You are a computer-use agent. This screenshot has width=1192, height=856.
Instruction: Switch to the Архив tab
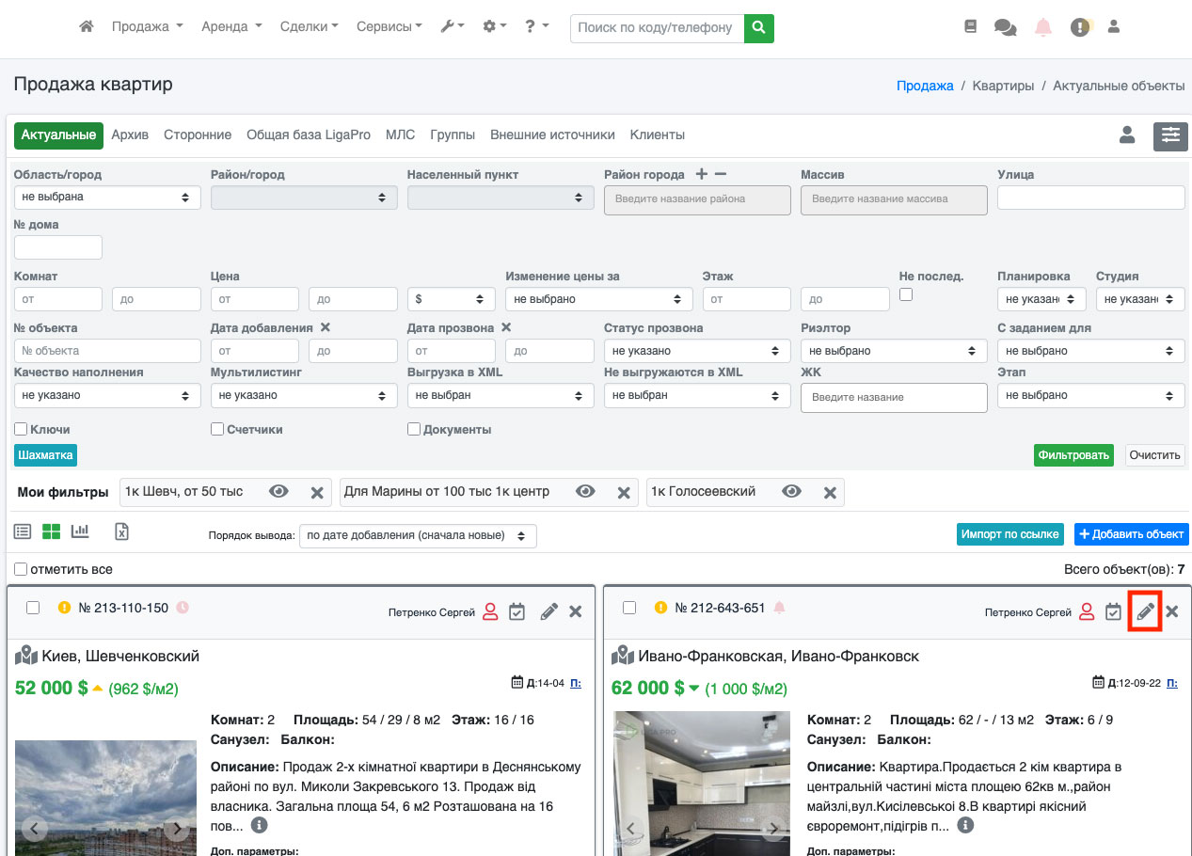pyautogui.click(x=130, y=135)
